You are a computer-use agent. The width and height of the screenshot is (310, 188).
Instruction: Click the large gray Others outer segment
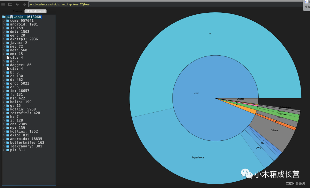click(x=274, y=130)
